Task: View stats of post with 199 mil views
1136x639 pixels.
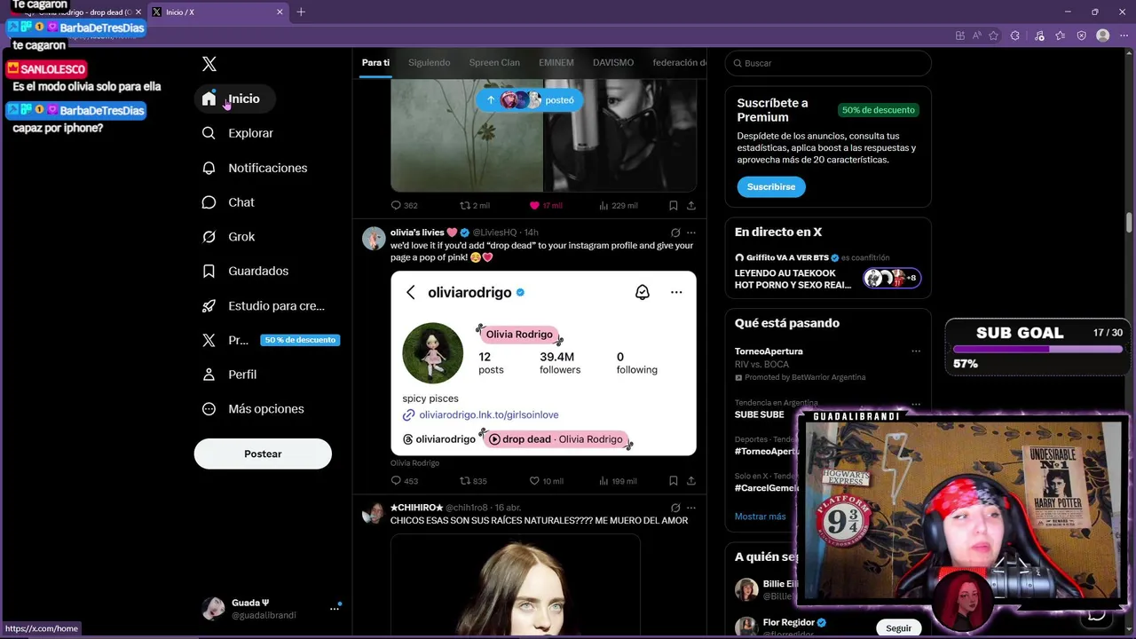Action: (x=619, y=481)
